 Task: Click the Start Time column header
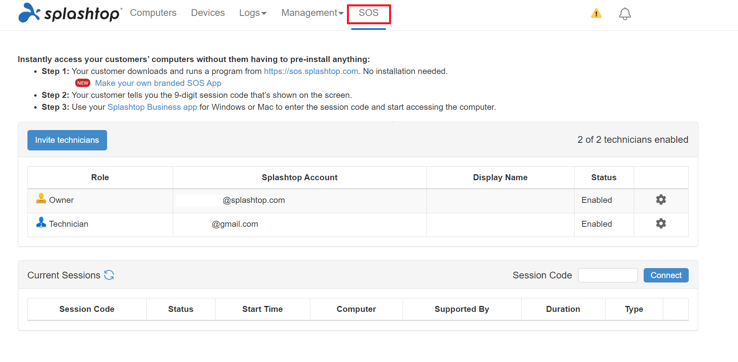[263, 309]
